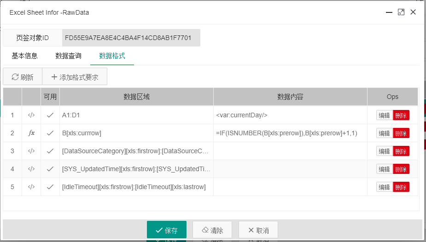Select the A1:D1 data range cell

coord(136,115)
